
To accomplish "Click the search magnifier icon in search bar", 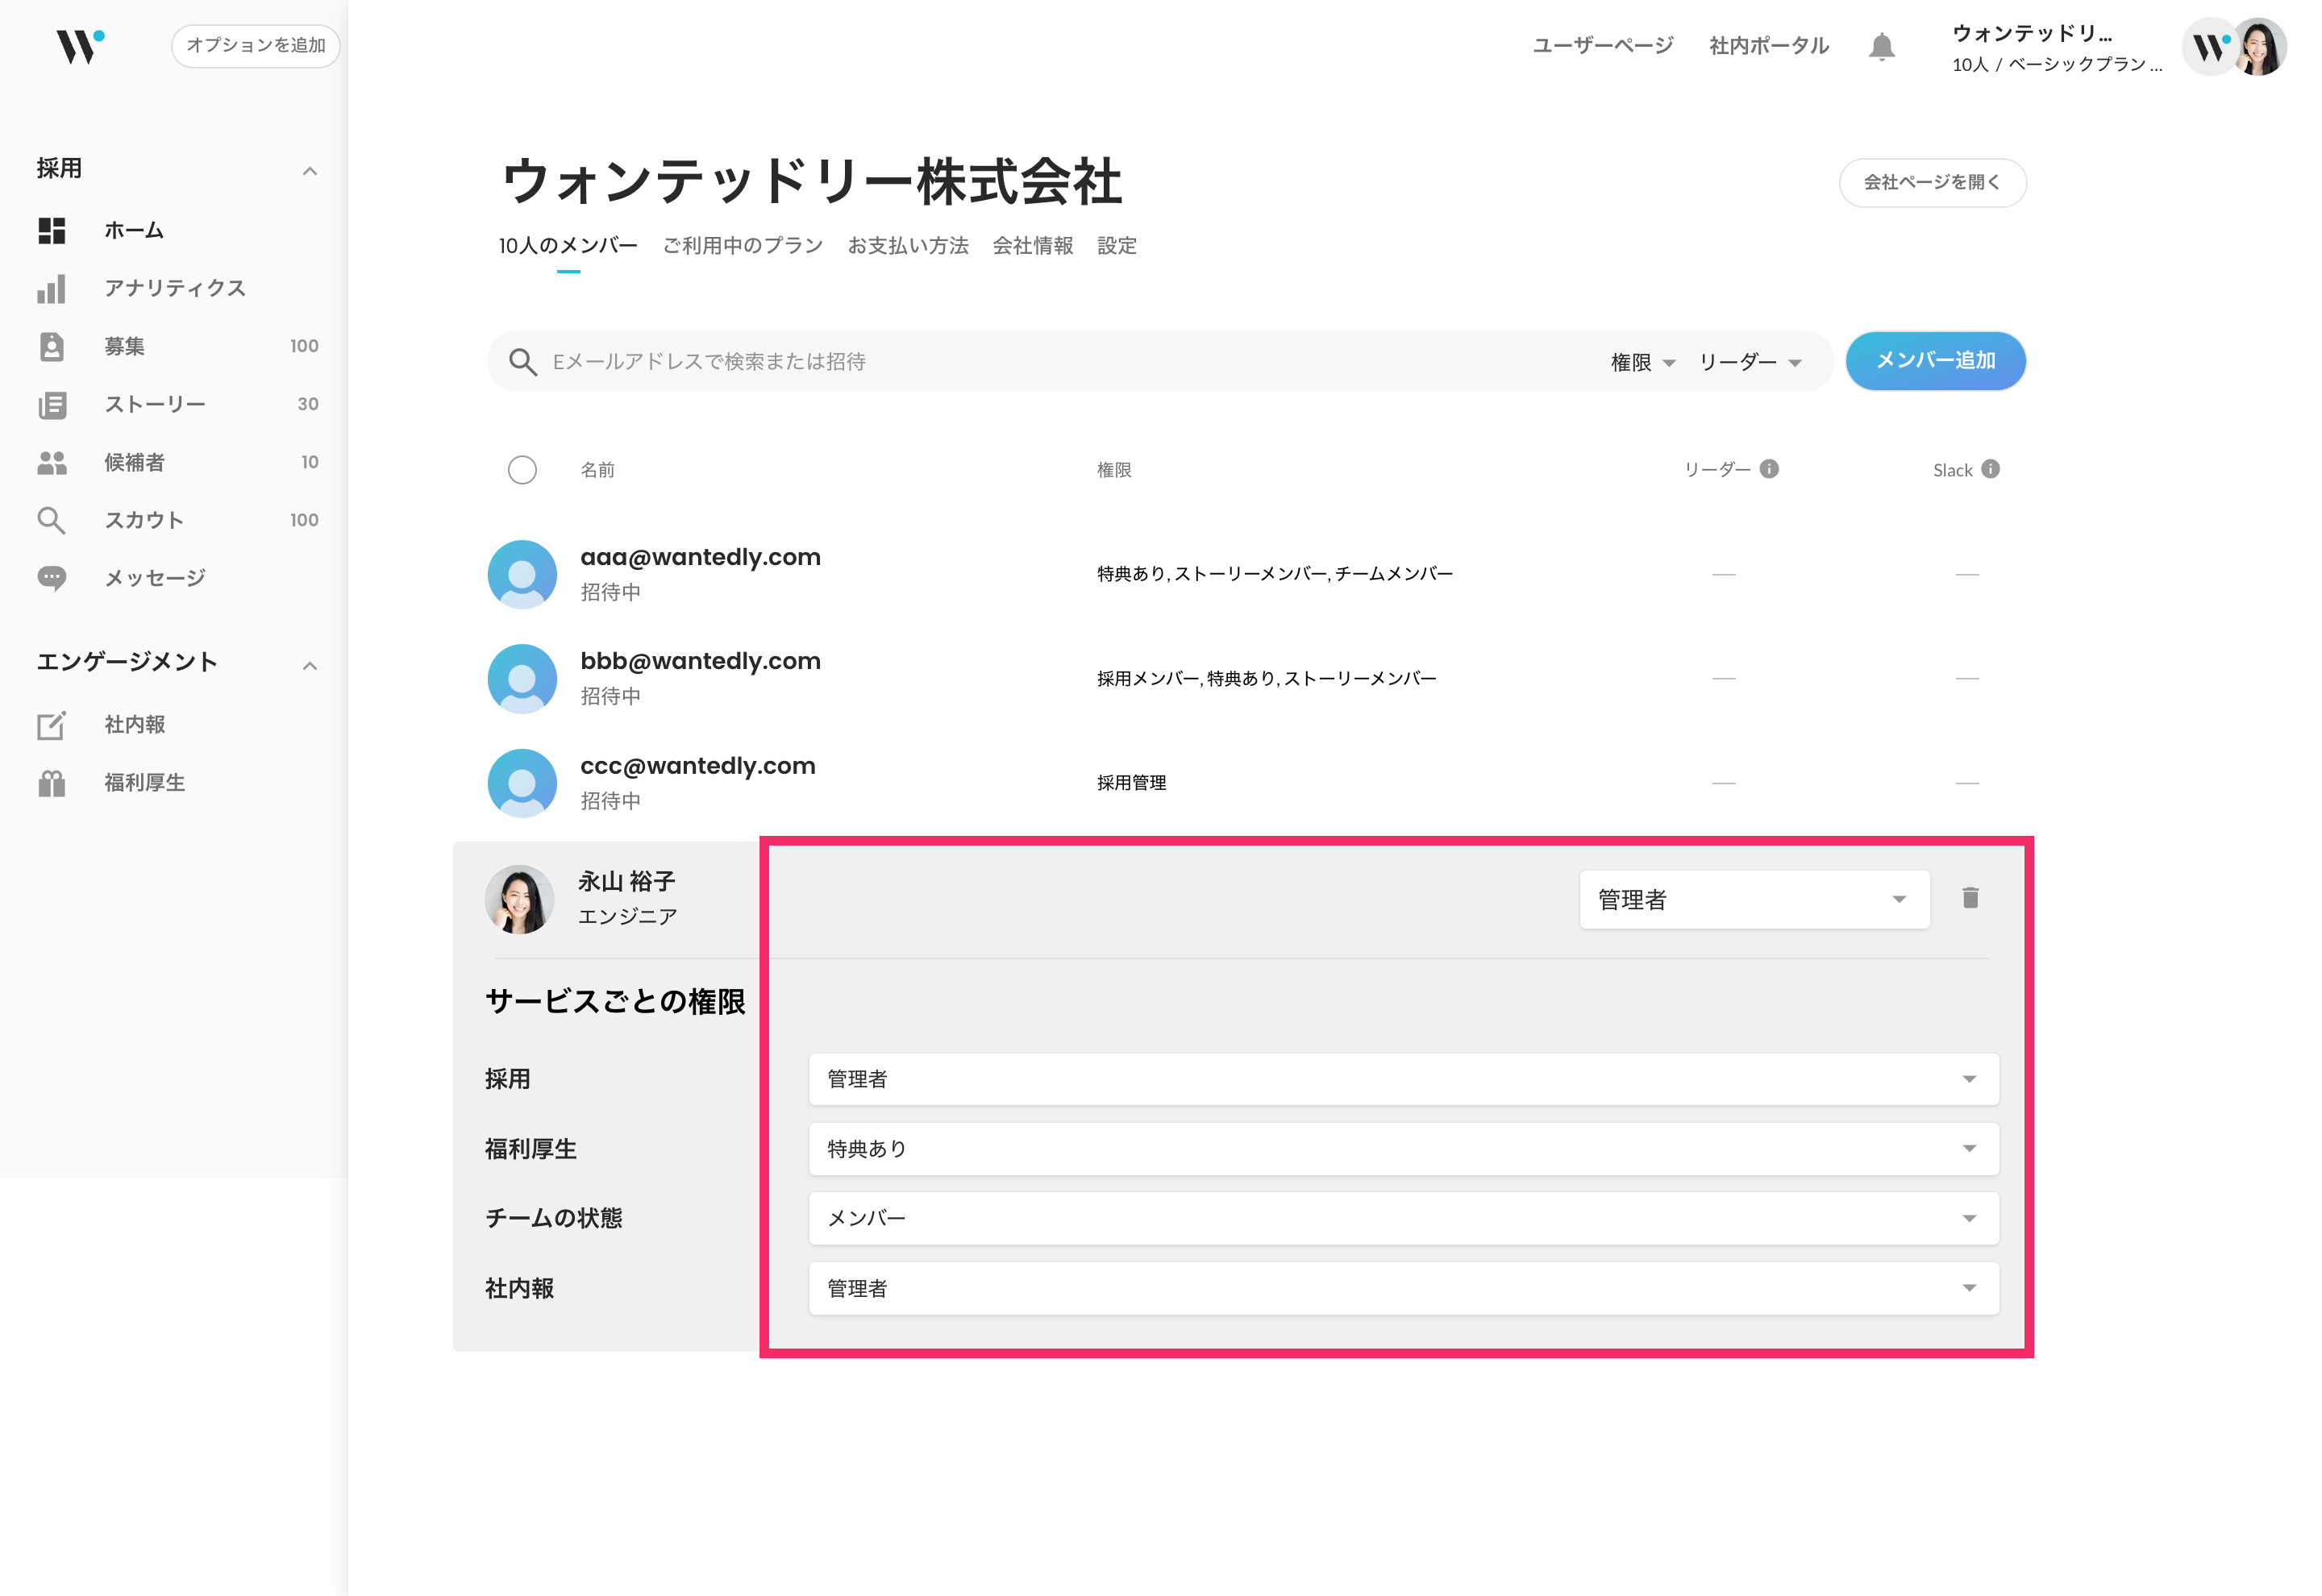I will 523,362.
